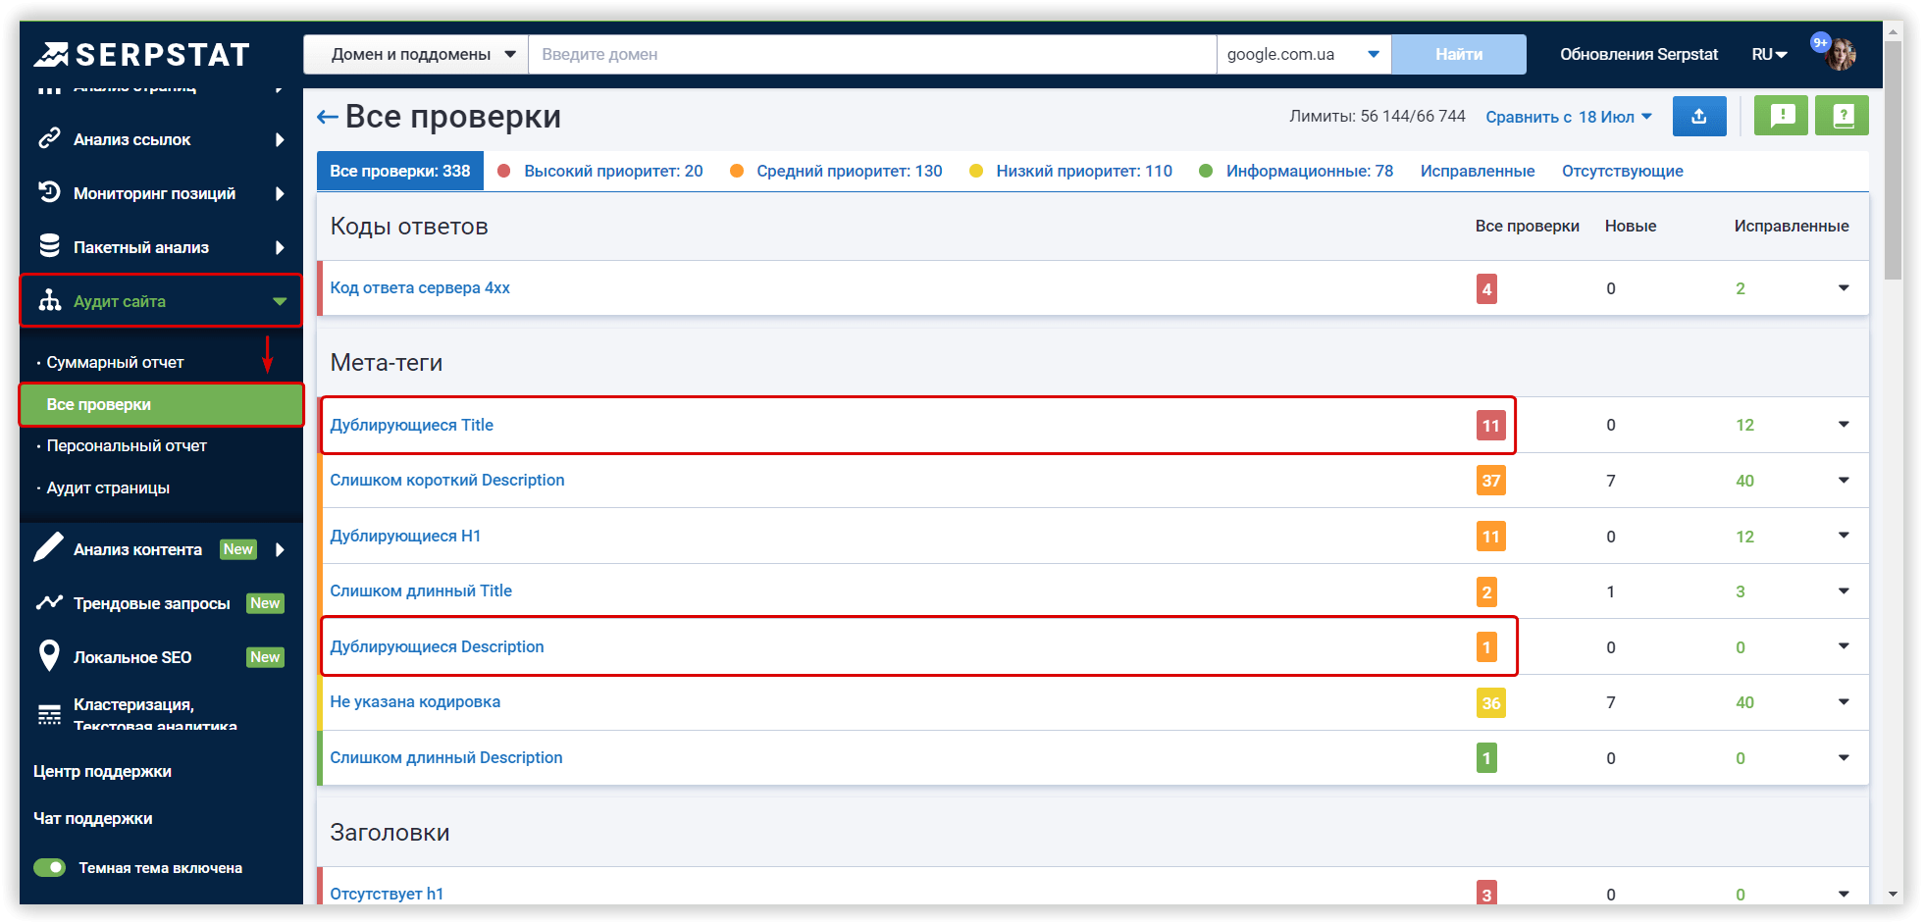This screenshot has height=924, width=1923.
Task: Open the Домен и поддомены dropdown
Action: pyautogui.click(x=423, y=55)
